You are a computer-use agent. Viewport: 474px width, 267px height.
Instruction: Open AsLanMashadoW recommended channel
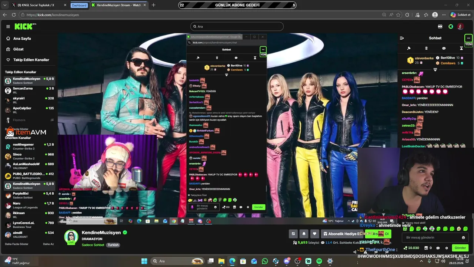tap(29, 166)
